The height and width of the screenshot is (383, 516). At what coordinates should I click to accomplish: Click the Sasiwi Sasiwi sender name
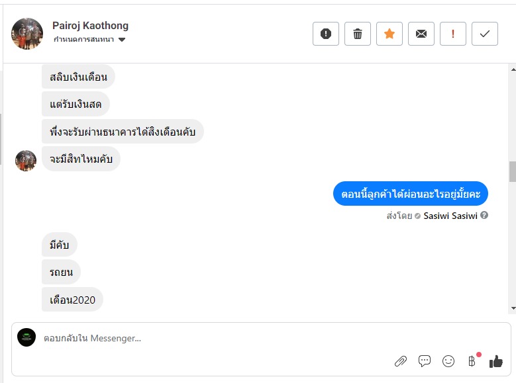click(450, 216)
